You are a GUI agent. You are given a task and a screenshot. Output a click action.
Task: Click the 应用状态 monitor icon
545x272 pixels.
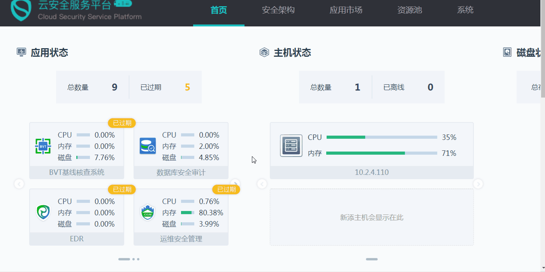point(22,51)
